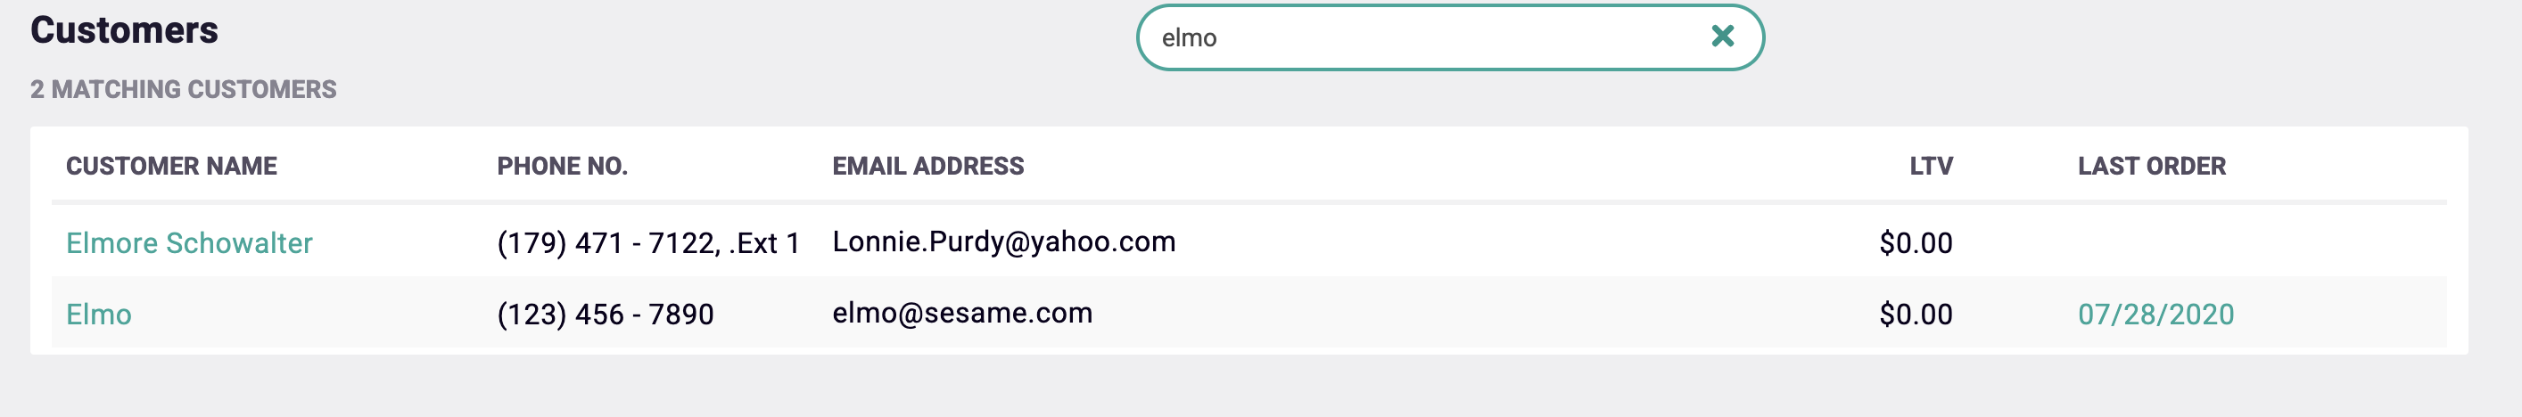
Task: Click the phone number (123) 456 - 7890
Action: pos(605,315)
